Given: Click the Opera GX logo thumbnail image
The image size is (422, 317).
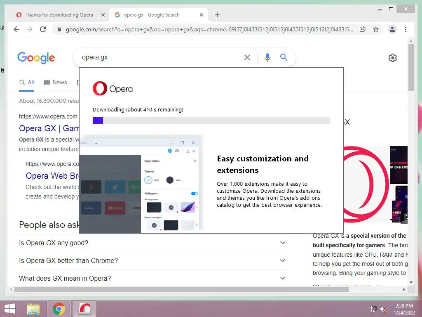Looking at the screenshot, I should click(366, 185).
